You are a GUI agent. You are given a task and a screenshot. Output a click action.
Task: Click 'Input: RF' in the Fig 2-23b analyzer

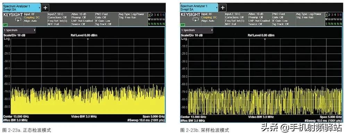tap(207, 14)
